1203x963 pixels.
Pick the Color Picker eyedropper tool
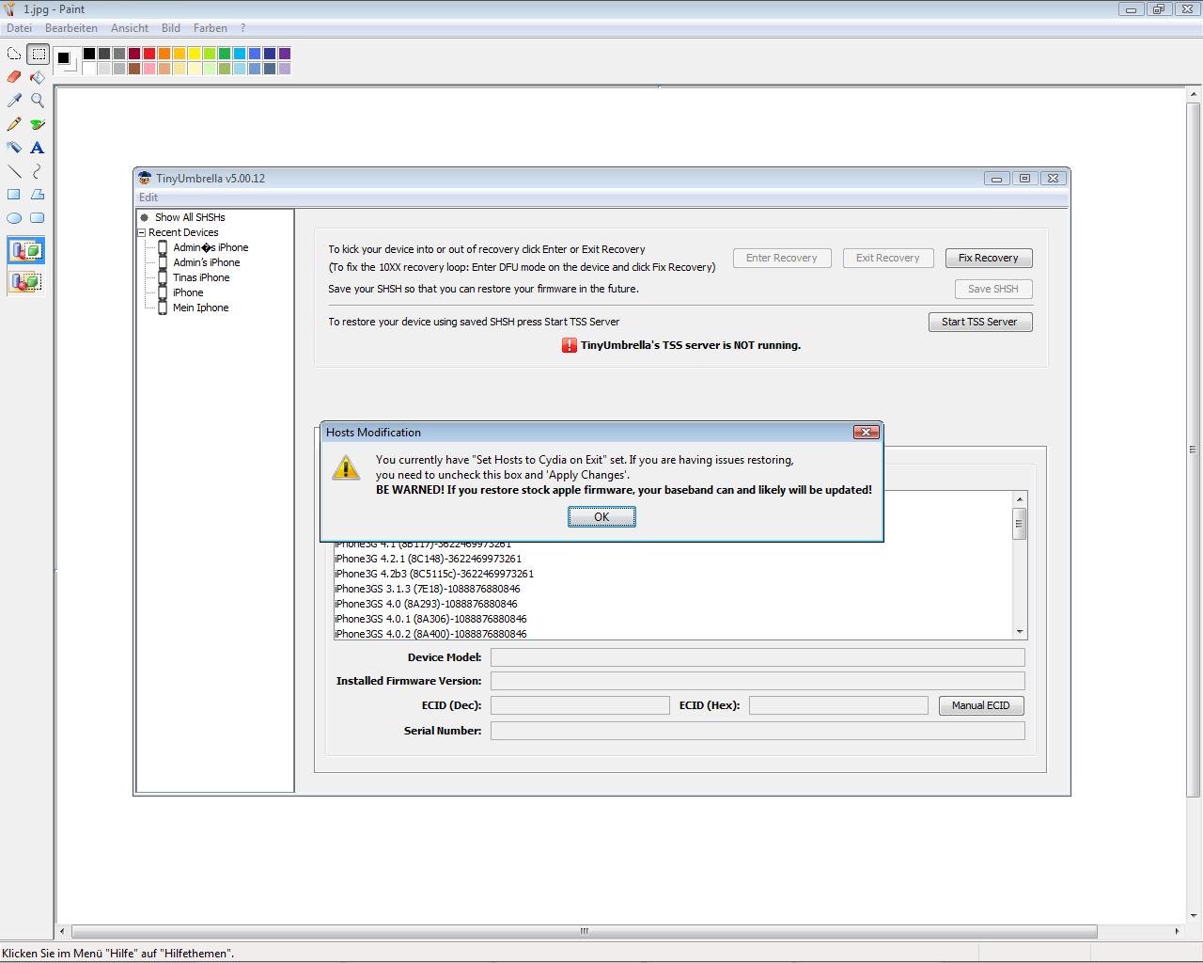pyautogui.click(x=14, y=101)
